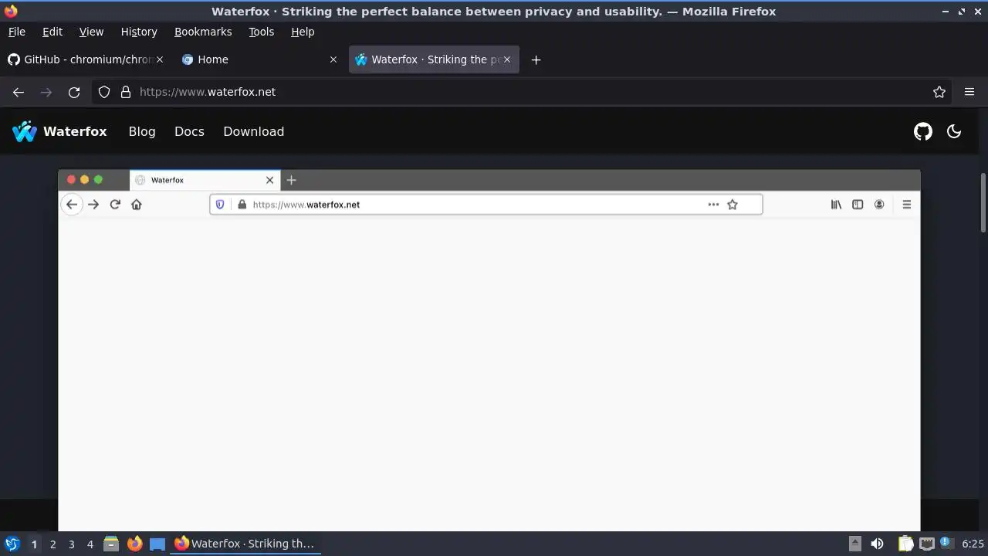Open the network tray icon
Screen dimensions: 988x556
coord(926,544)
